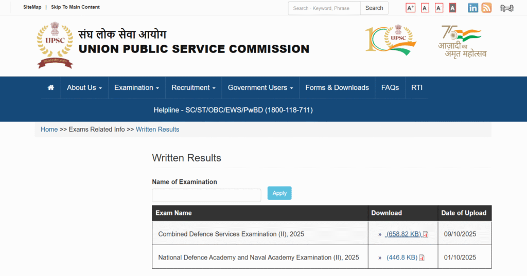
Task: Click PDF icon for National Defence Academy result
Action: pos(422,258)
